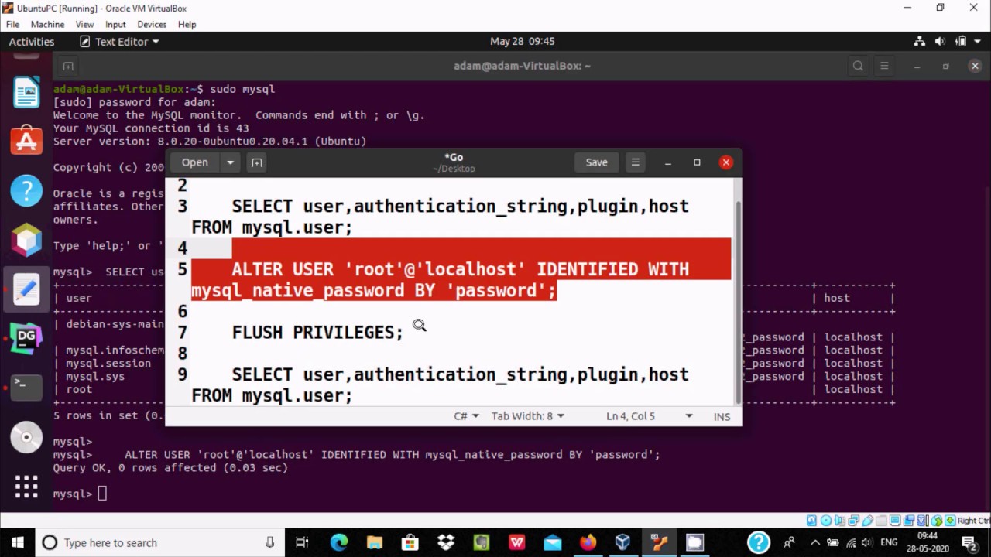Open WPS Office from the taskbar
Screen dimensions: 991x557
[x=517, y=542]
